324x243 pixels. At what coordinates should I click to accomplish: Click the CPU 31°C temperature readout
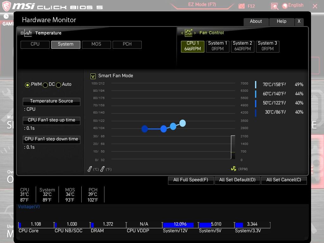(x=25, y=195)
